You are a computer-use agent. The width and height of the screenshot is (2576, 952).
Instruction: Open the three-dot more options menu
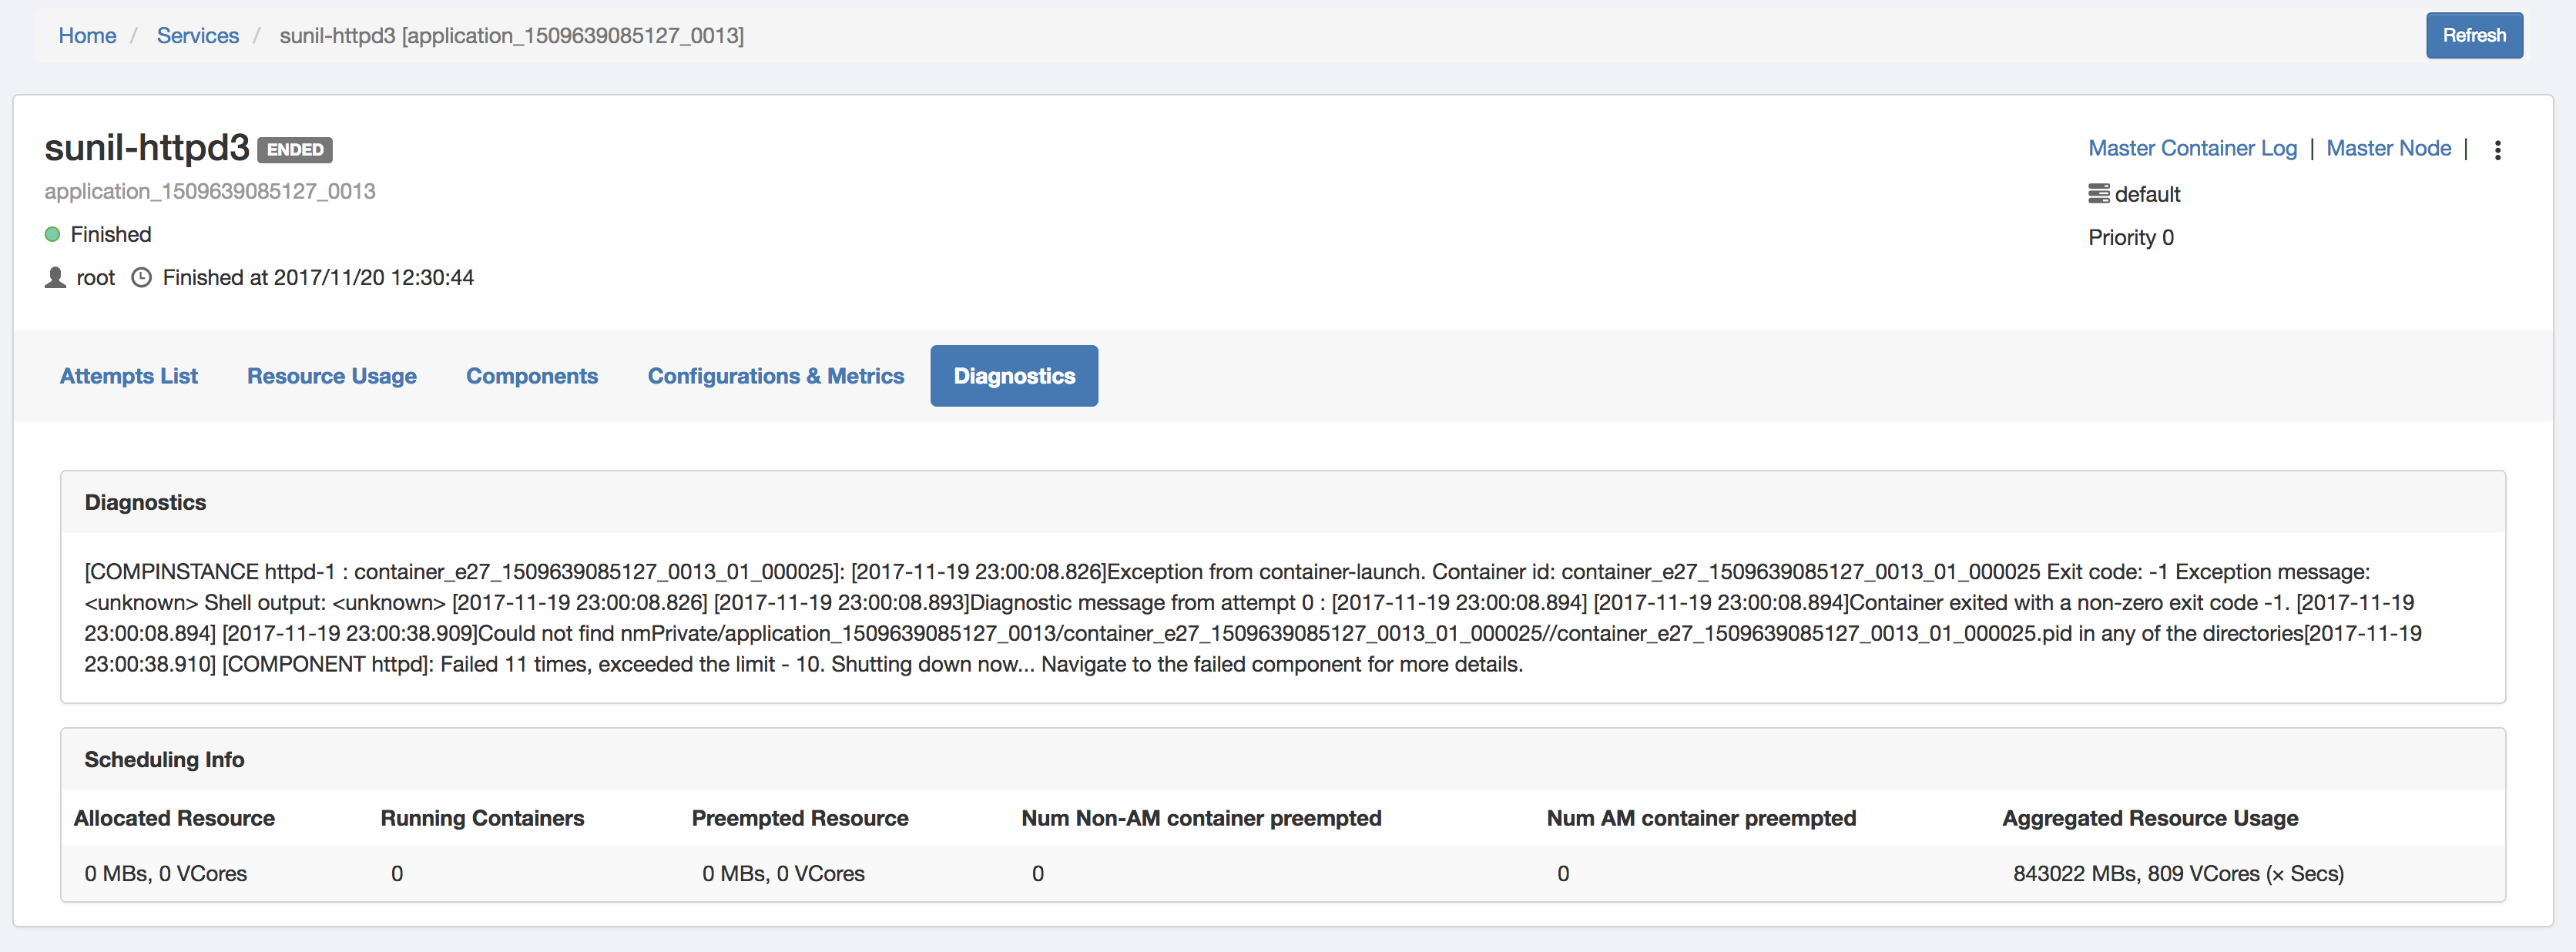point(2497,150)
